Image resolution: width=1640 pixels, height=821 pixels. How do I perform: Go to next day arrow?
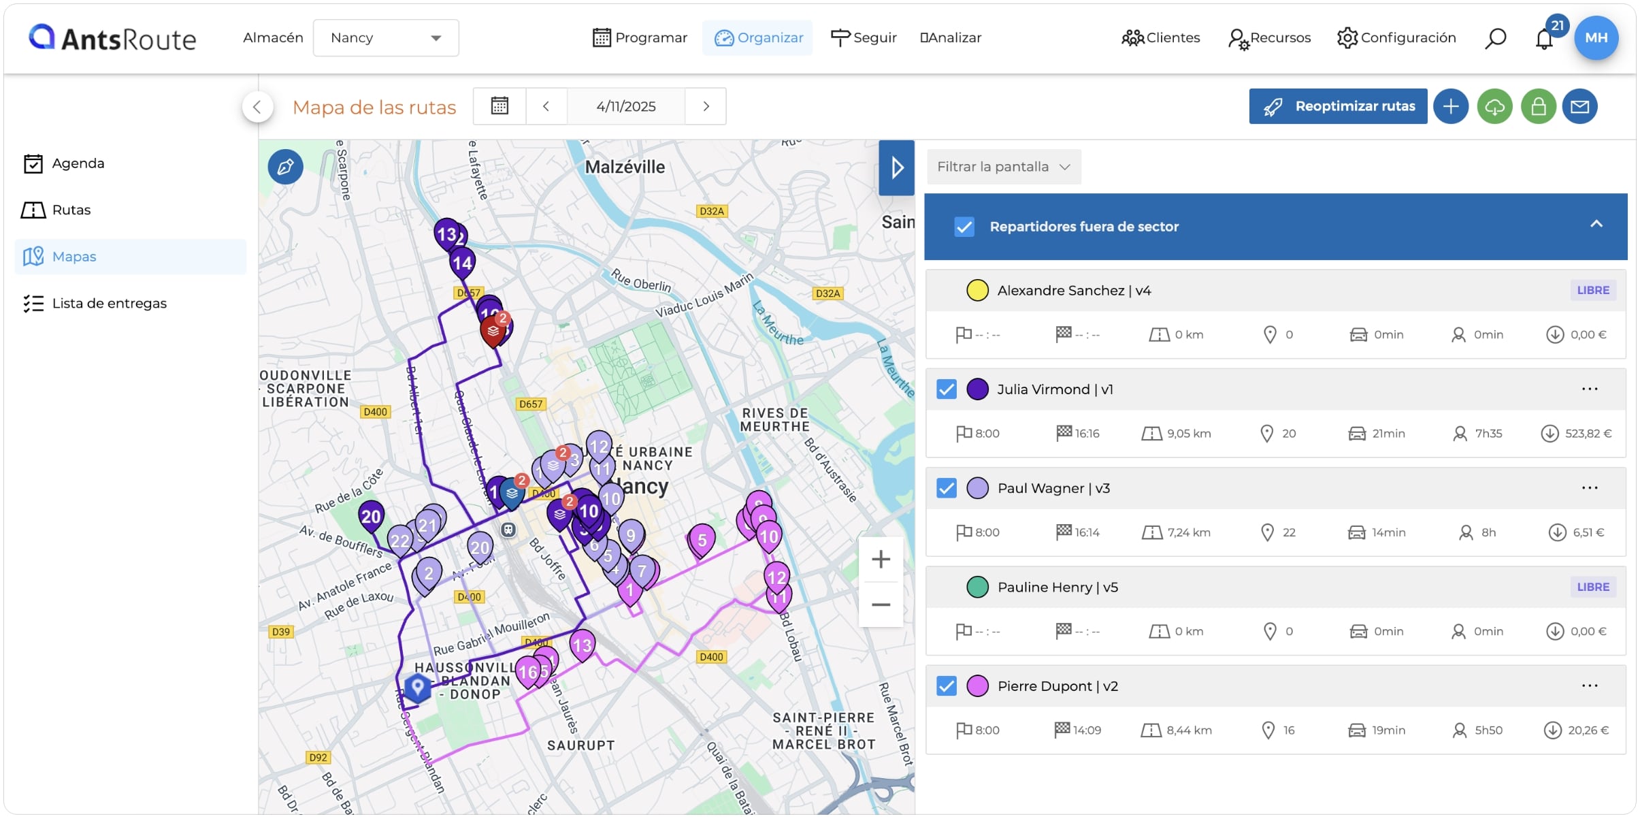click(x=706, y=106)
